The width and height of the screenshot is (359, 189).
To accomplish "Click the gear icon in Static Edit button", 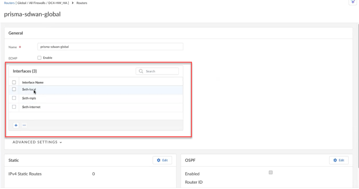I will click(x=159, y=160).
